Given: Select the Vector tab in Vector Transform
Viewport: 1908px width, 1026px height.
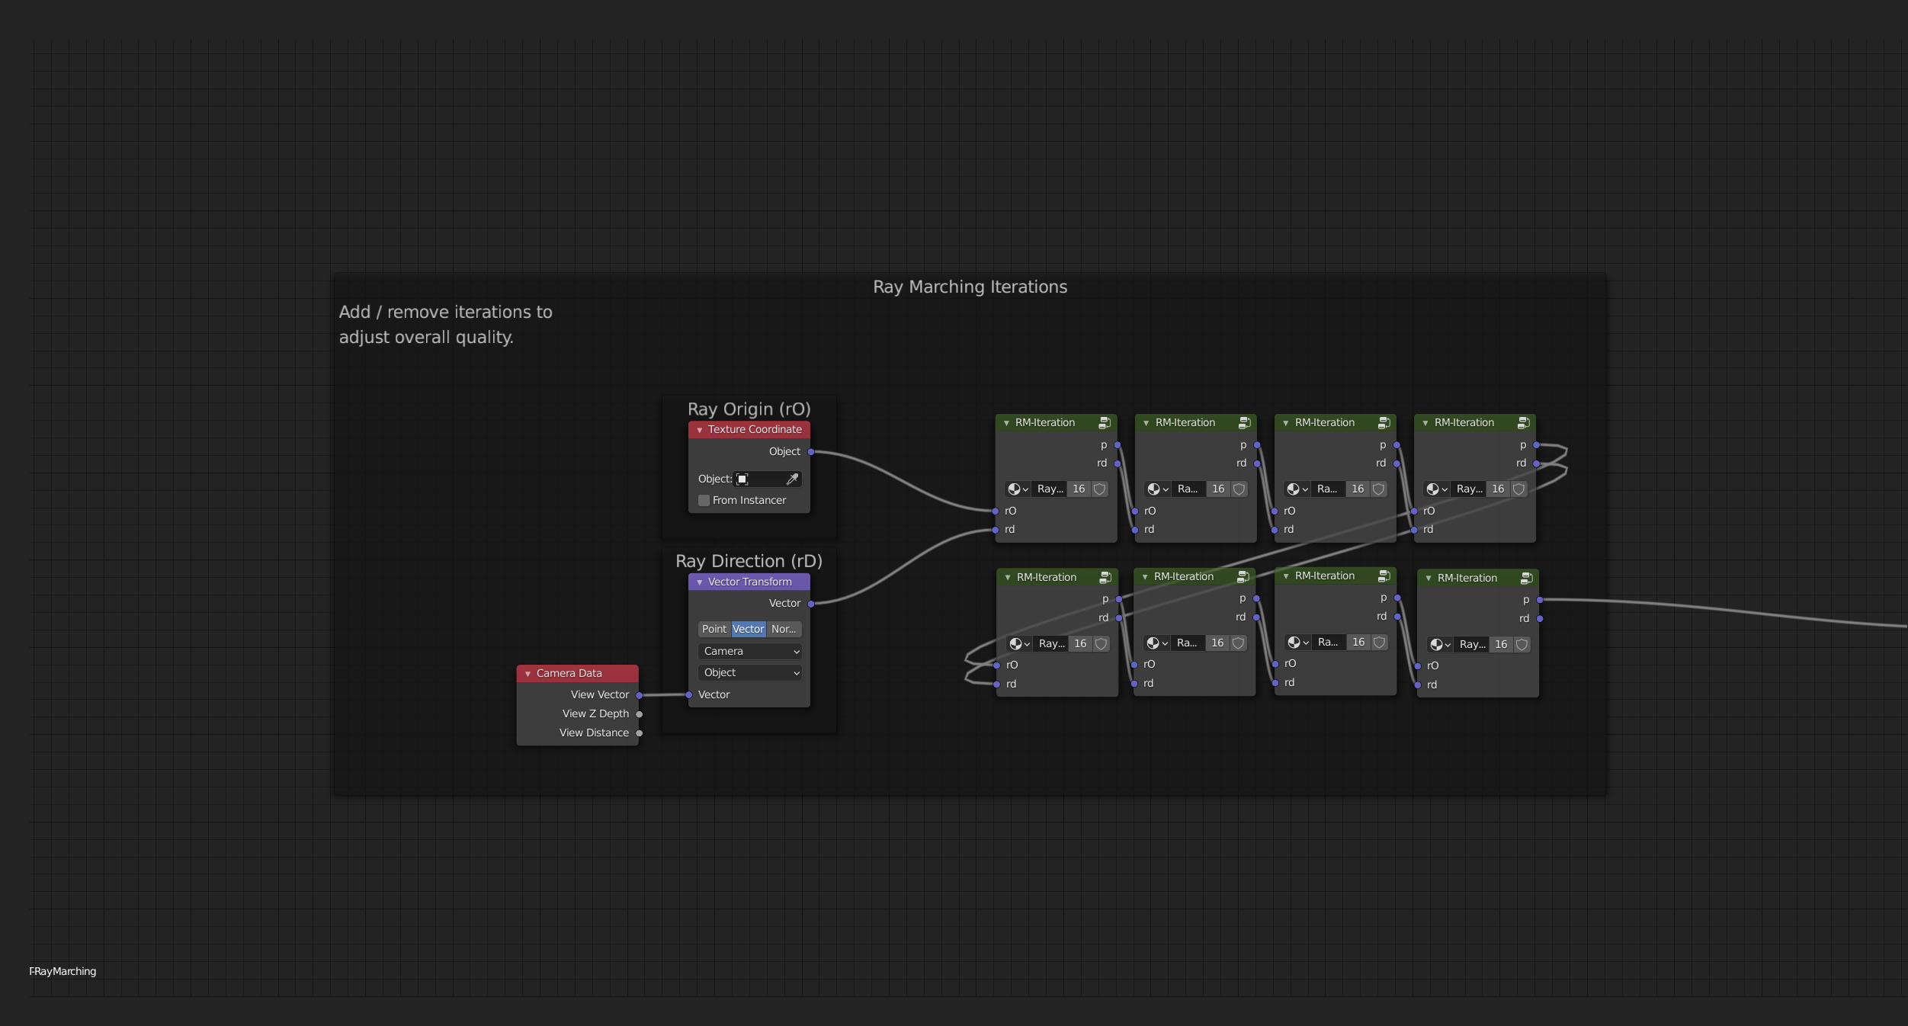Looking at the screenshot, I should point(748,628).
